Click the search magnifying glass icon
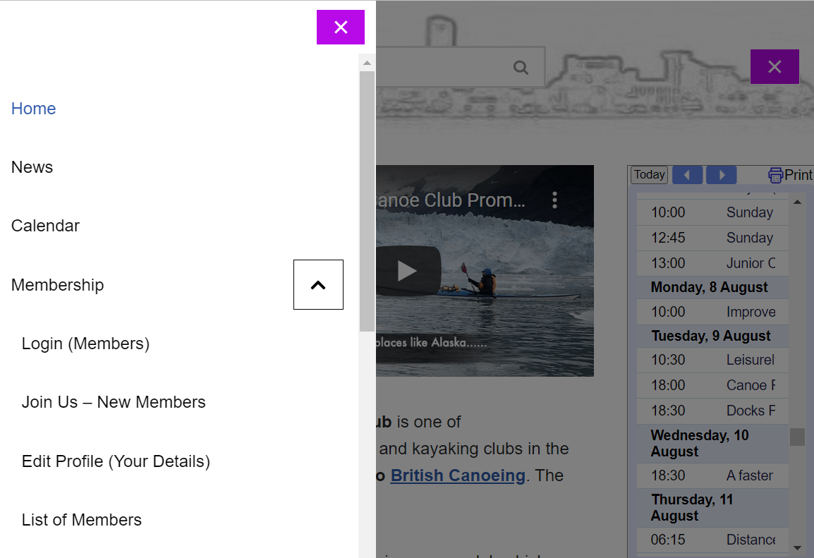This screenshot has height=558, width=814. 521,68
